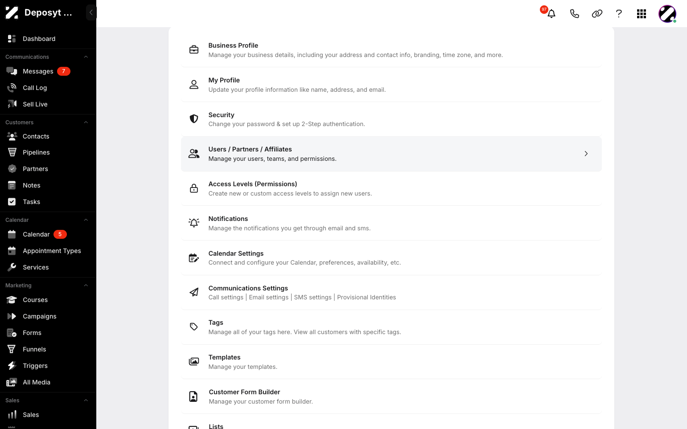This screenshot has height=429, width=687.
Task: Click the Call settings link
Action: (226, 297)
